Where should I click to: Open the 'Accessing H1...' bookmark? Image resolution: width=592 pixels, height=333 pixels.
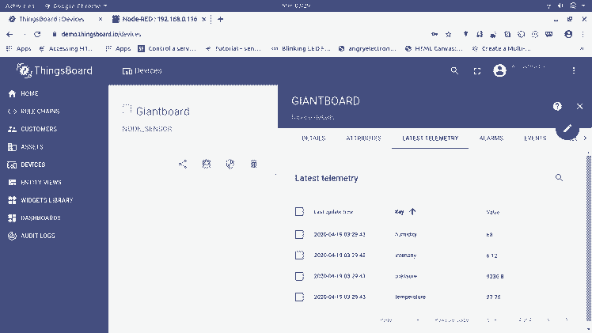coord(66,49)
